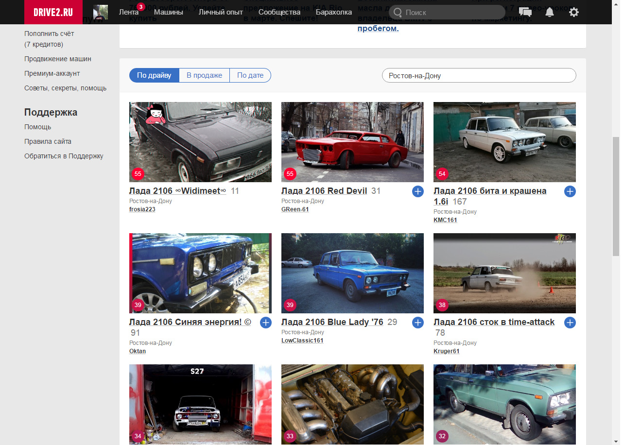
Task: Open user LowClassic161 profile
Action: tap(302, 341)
